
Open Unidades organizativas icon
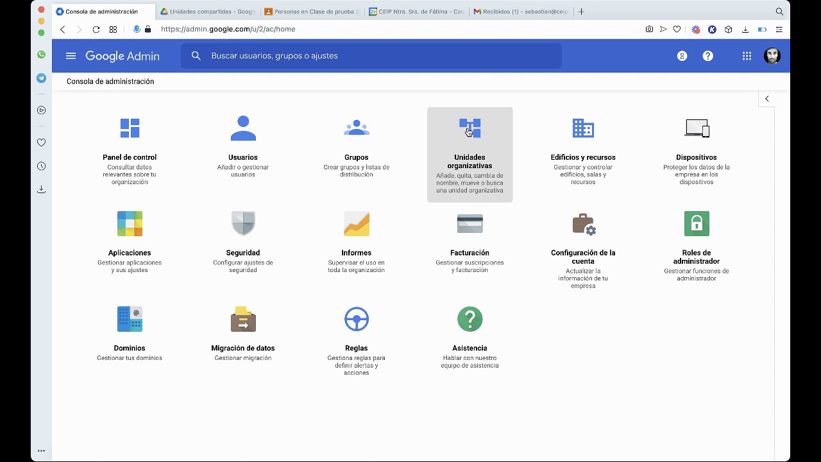(x=470, y=128)
